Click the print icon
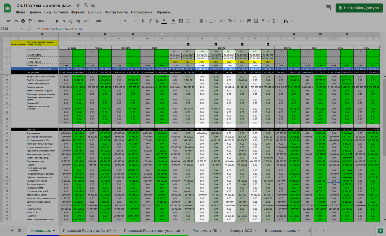The height and width of the screenshot is (236, 386). click(23, 21)
